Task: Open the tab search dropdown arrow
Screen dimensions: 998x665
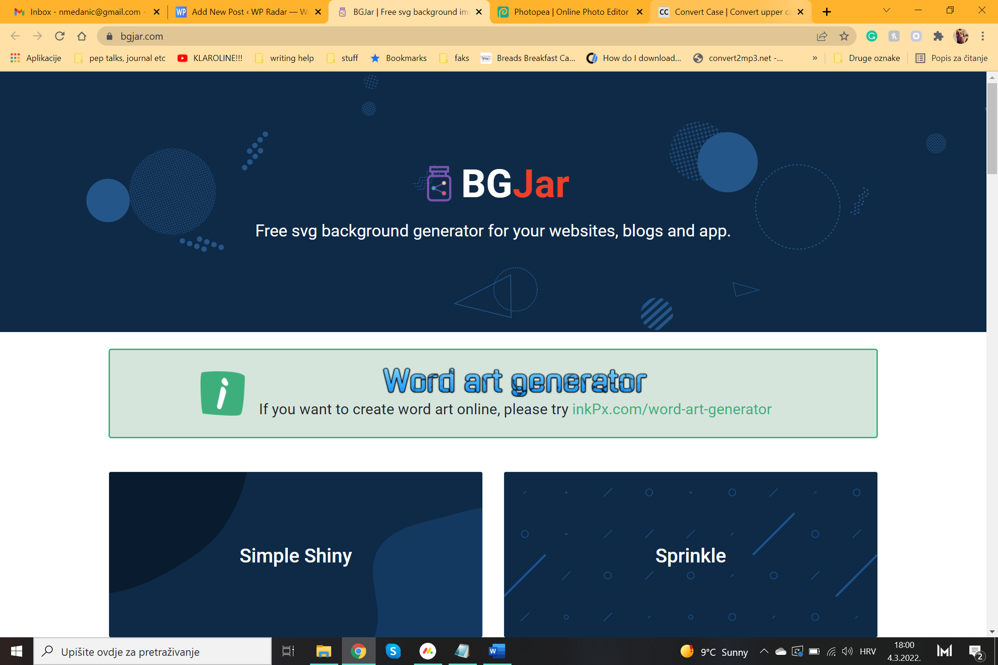Action: tap(886, 11)
